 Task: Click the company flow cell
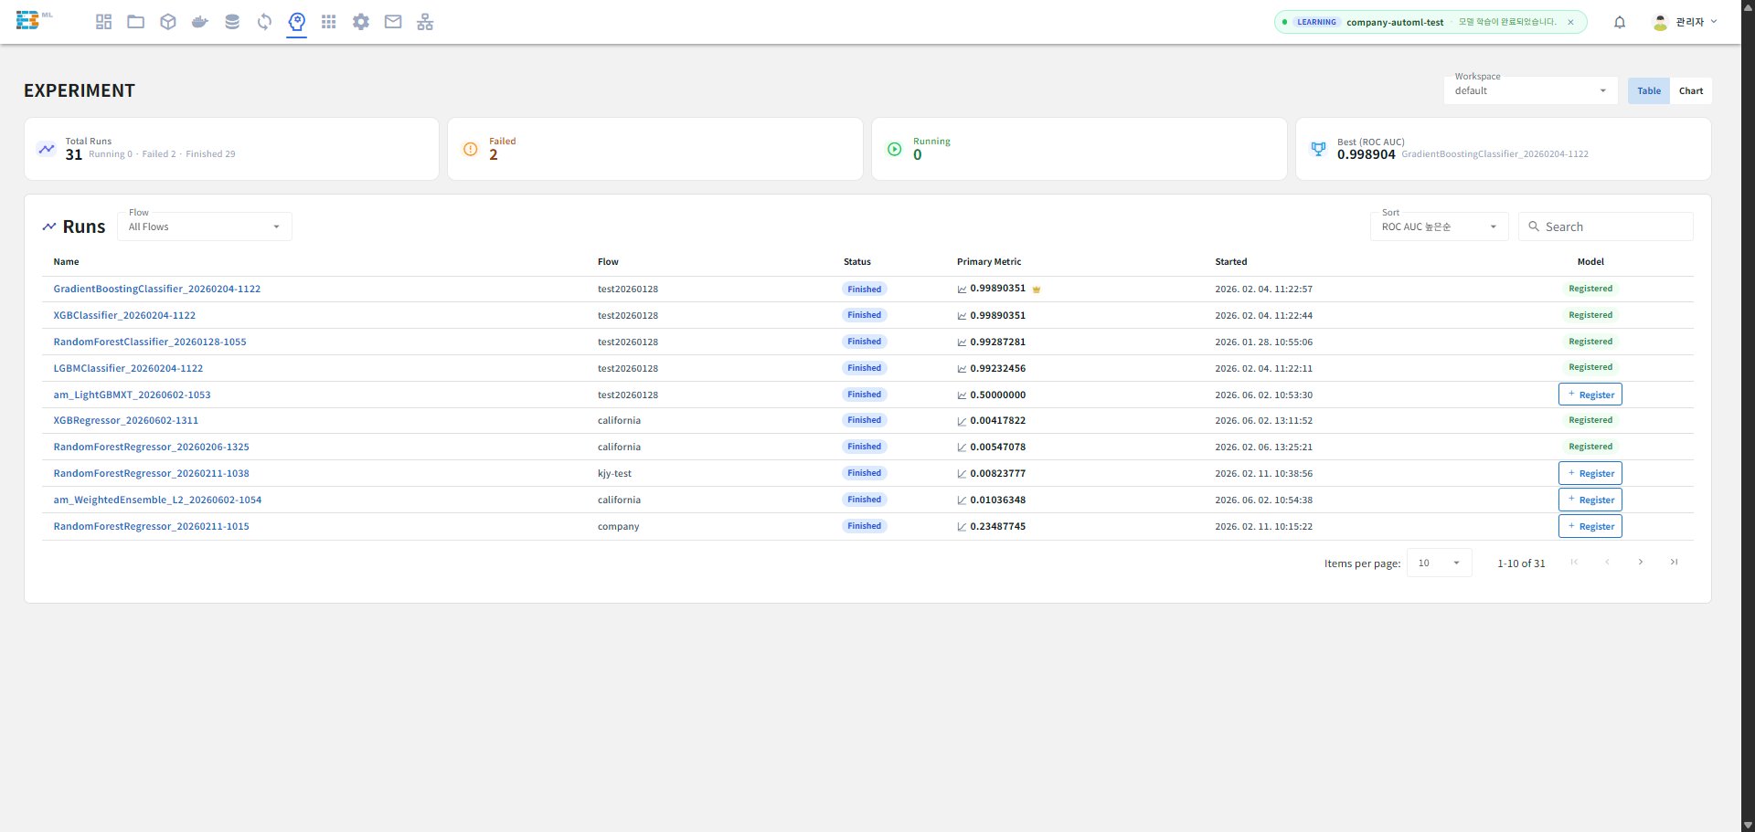(618, 526)
